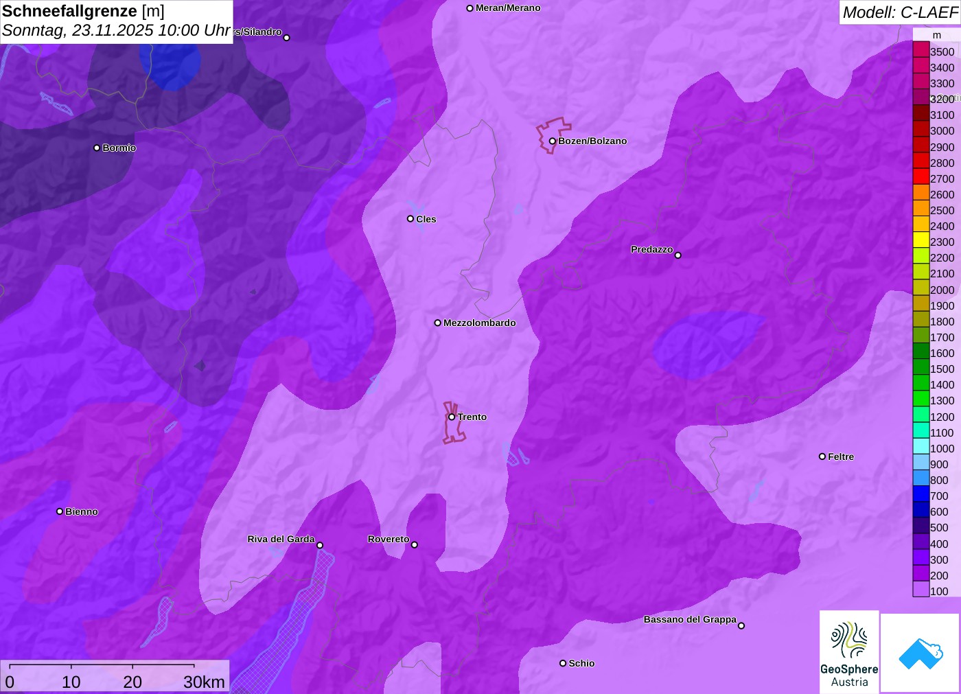Pick the 1000 m cyan legend color
The height and width of the screenshot is (694, 961).
(x=921, y=446)
